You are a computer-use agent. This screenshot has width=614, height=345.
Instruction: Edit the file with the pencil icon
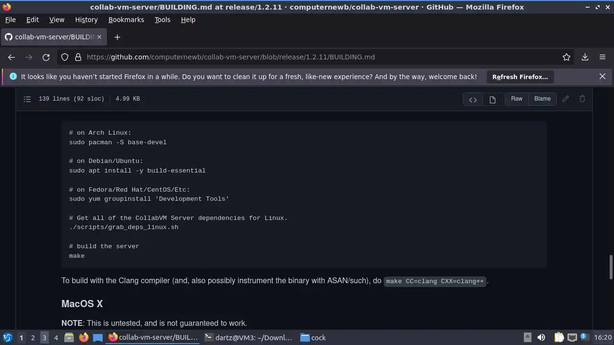[566, 99]
